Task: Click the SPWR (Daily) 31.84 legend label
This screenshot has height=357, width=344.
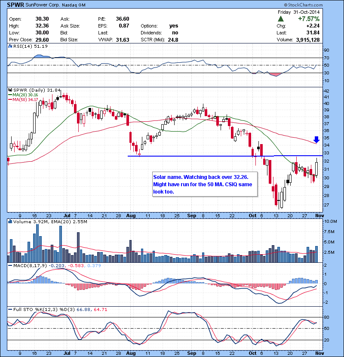Action: (37, 90)
